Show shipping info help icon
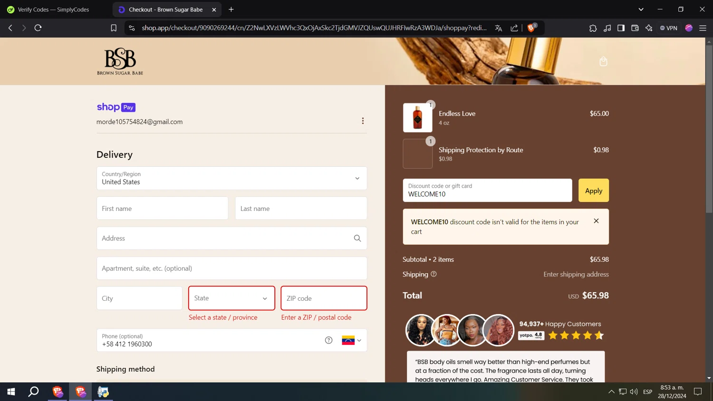Image resolution: width=713 pixels, height=401 pixels. pyautogui.click(x=434, y=274)
